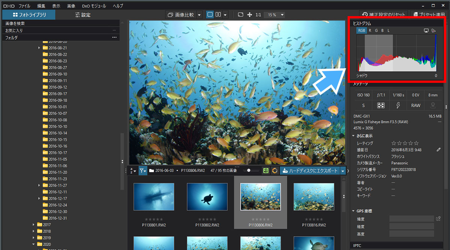Open the 編集 menu
The height and width of the screenshot is (250, 450).
click(41, 6)
